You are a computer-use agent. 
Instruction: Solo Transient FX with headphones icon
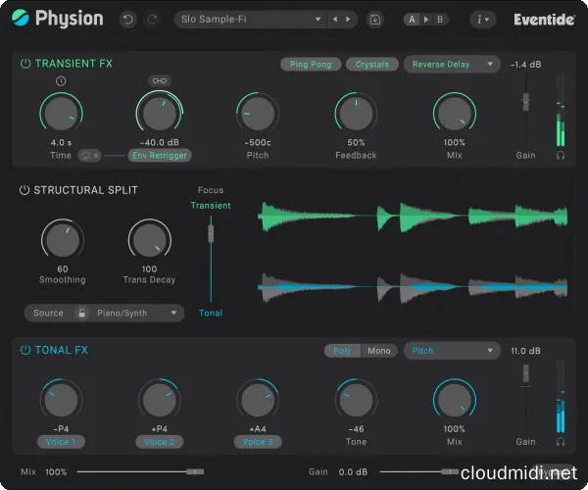click(x=561, y=155)
